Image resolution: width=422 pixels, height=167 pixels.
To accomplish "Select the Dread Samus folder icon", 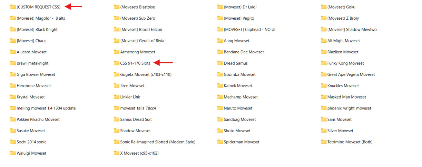I will [220, 63].
